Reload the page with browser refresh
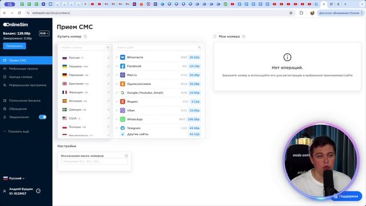 [x=19, y=13]
